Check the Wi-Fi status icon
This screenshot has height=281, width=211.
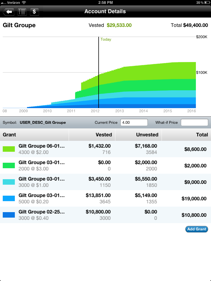24,2
